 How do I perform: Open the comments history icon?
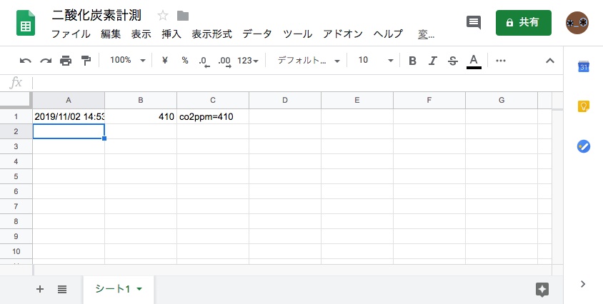473,22
